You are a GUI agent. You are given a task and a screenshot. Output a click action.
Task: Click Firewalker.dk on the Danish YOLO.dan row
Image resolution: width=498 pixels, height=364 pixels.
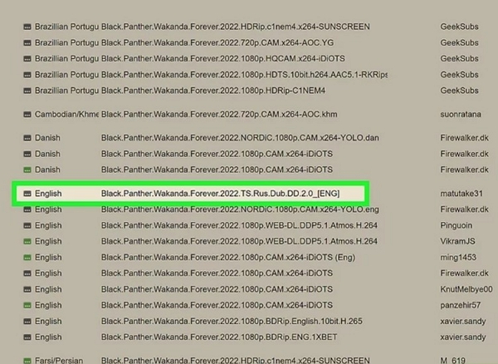[464, 138]
